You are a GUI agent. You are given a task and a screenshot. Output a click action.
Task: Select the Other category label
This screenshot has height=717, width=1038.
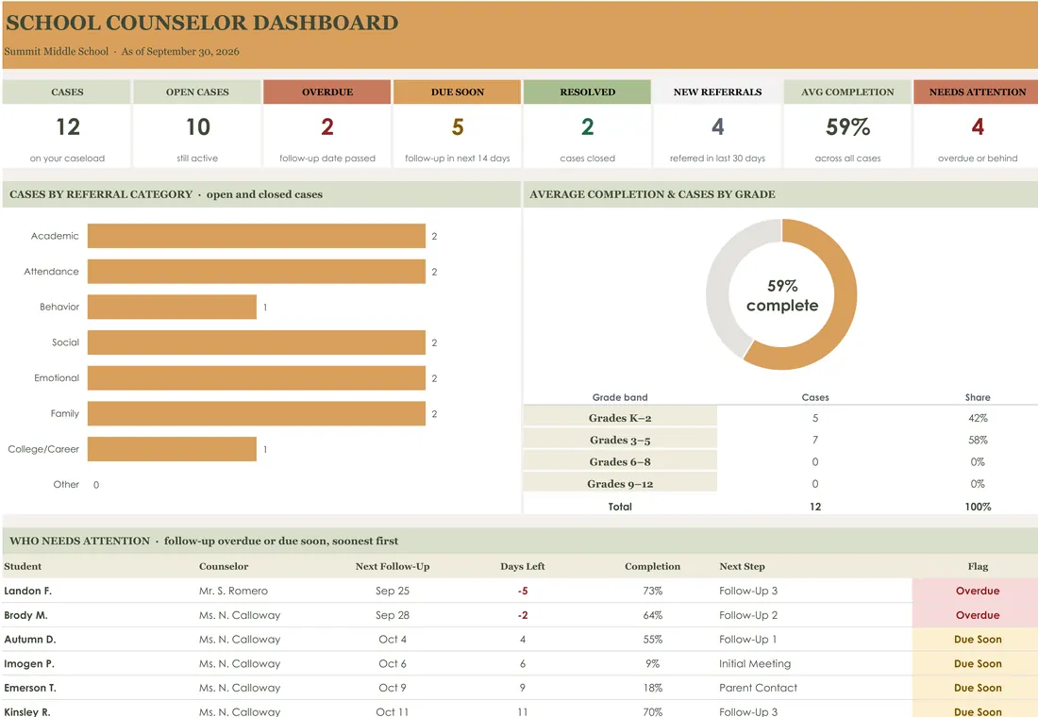point(66,485)
